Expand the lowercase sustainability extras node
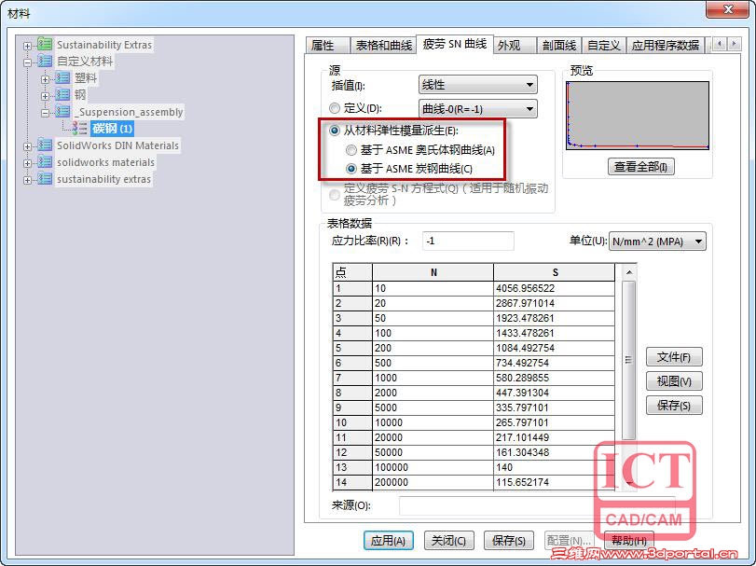Image resolution: width=756 pixels, height=566 pixels. [x=27, y=180]
